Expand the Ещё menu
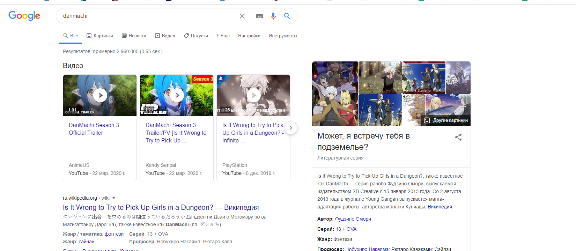 click(223, 36)
